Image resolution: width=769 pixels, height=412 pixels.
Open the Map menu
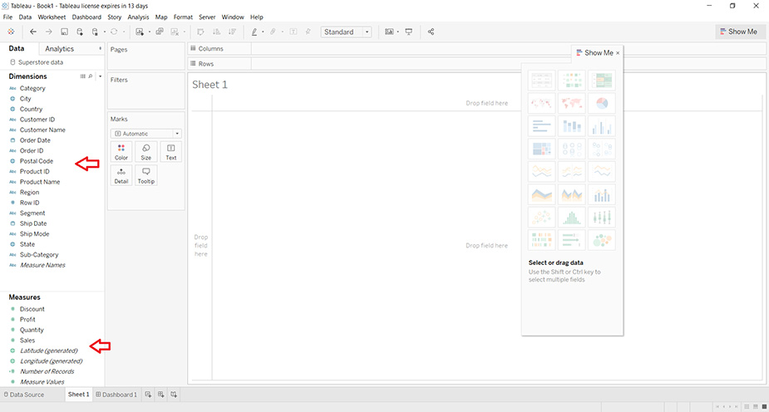[161, 17]
